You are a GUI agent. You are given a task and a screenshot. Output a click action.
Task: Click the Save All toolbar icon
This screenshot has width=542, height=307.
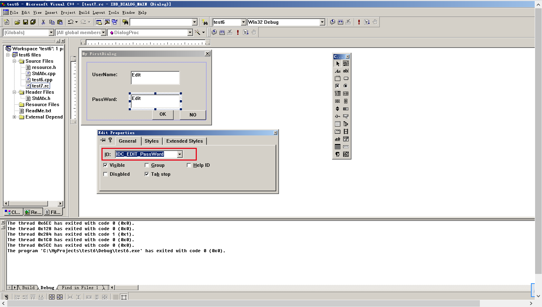click(33, 22)
